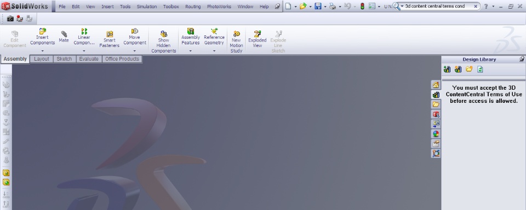The height and width of the screenshot is (210, 526).
Task: Open the Insert menu
Action: (107, 7)
